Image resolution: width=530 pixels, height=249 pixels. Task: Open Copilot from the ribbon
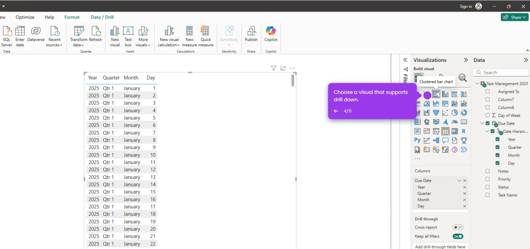271,34
